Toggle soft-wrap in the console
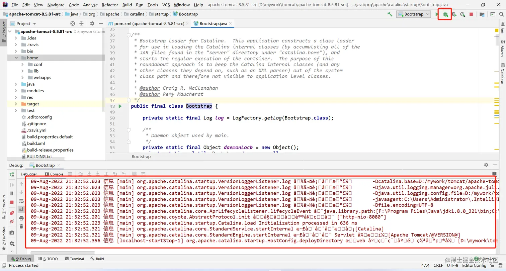 click(21, 201)
